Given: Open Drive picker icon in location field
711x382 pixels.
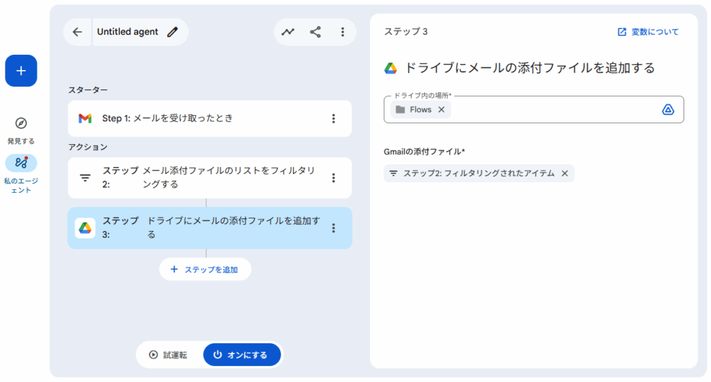Looking at the screenshot, I should [668, 110].
